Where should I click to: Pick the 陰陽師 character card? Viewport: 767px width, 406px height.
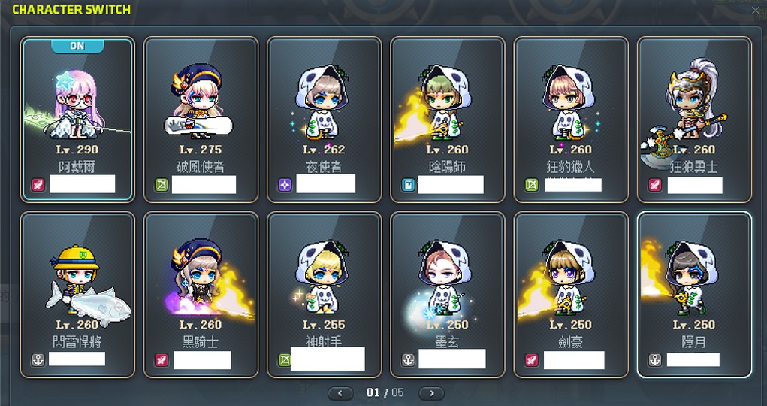click(x=447, y=120)
